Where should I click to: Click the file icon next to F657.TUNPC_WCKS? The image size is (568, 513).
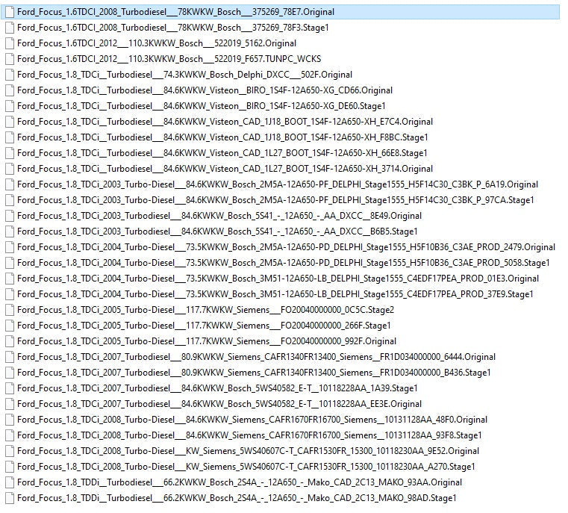[10, 59]
